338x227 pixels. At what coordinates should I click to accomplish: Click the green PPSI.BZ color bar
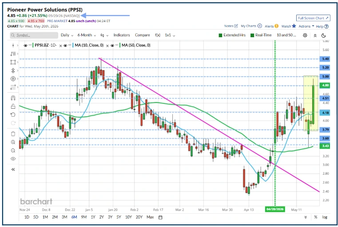tap(33, 45)
